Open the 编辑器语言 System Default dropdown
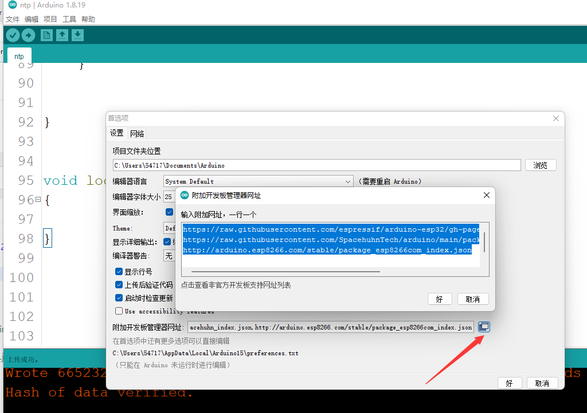Viewport: 587px width, 413px height. pos(259,181)
